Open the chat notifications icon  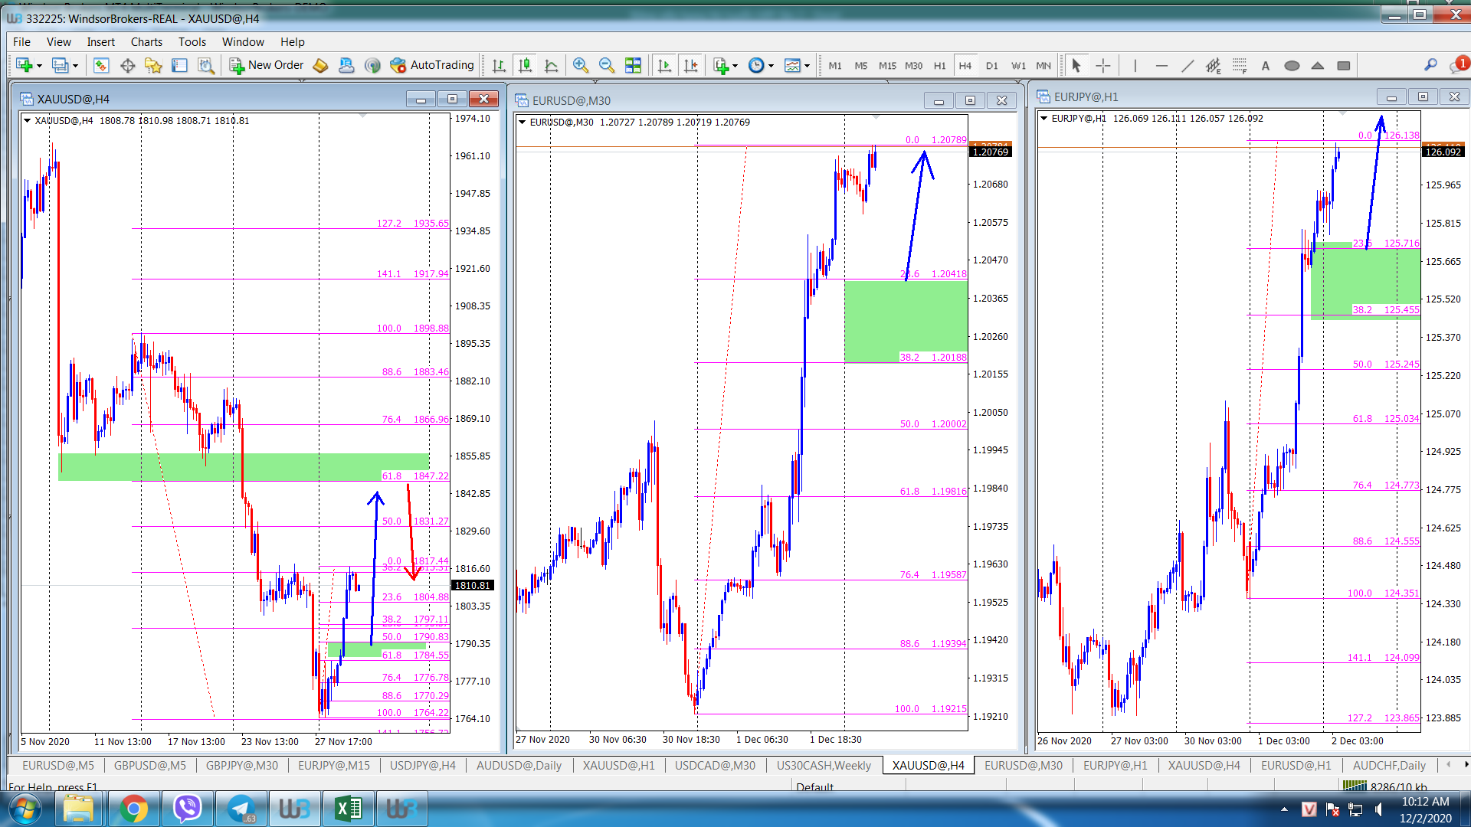(x=1458, y=66)
